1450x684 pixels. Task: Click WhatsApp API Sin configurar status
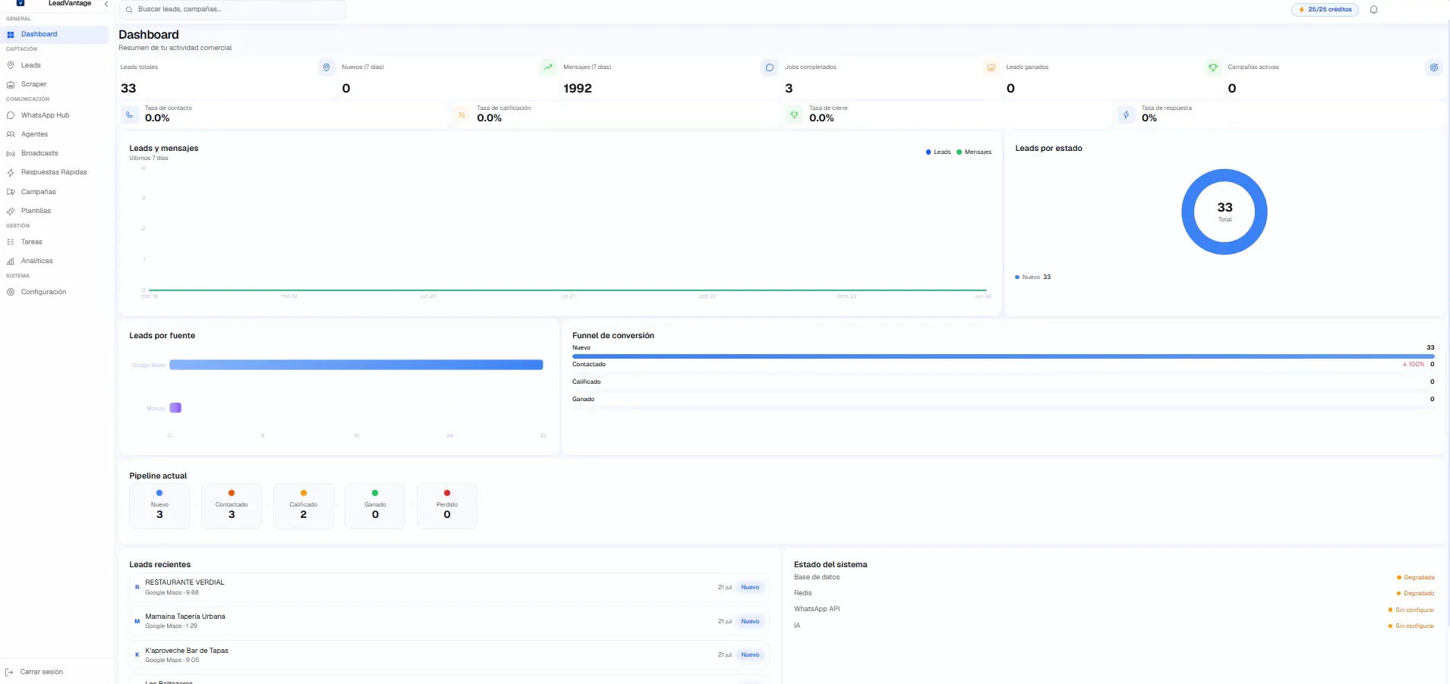[1411, 610]
